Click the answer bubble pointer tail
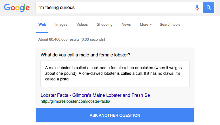The image size is (220, 125). (47, 88)
